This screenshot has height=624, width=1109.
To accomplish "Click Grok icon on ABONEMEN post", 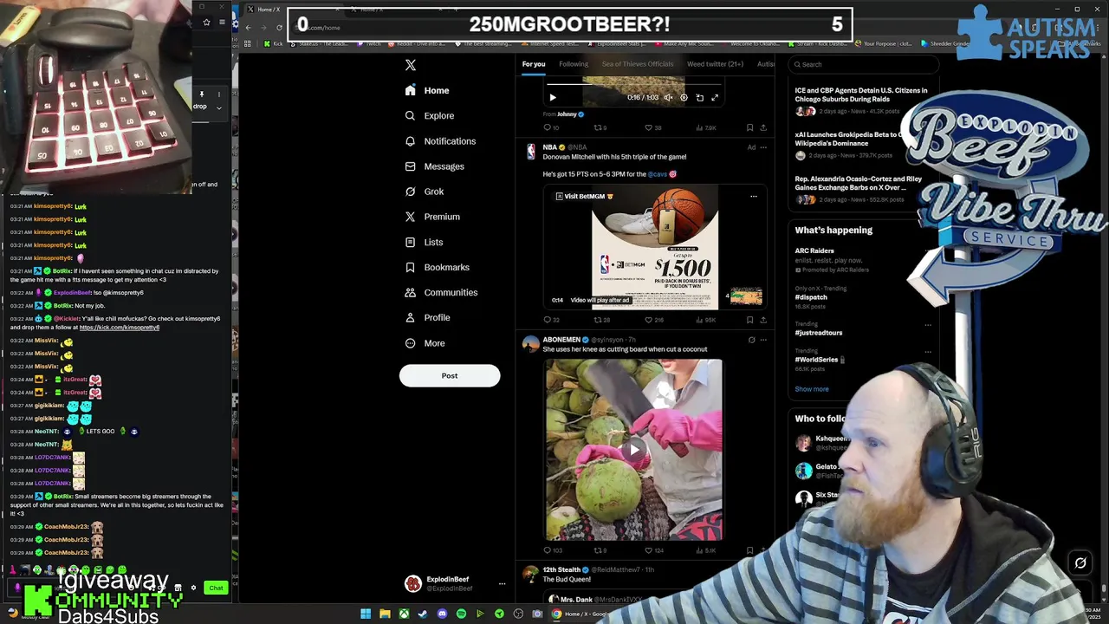I will pyautogui.click(x=751, y=340).
